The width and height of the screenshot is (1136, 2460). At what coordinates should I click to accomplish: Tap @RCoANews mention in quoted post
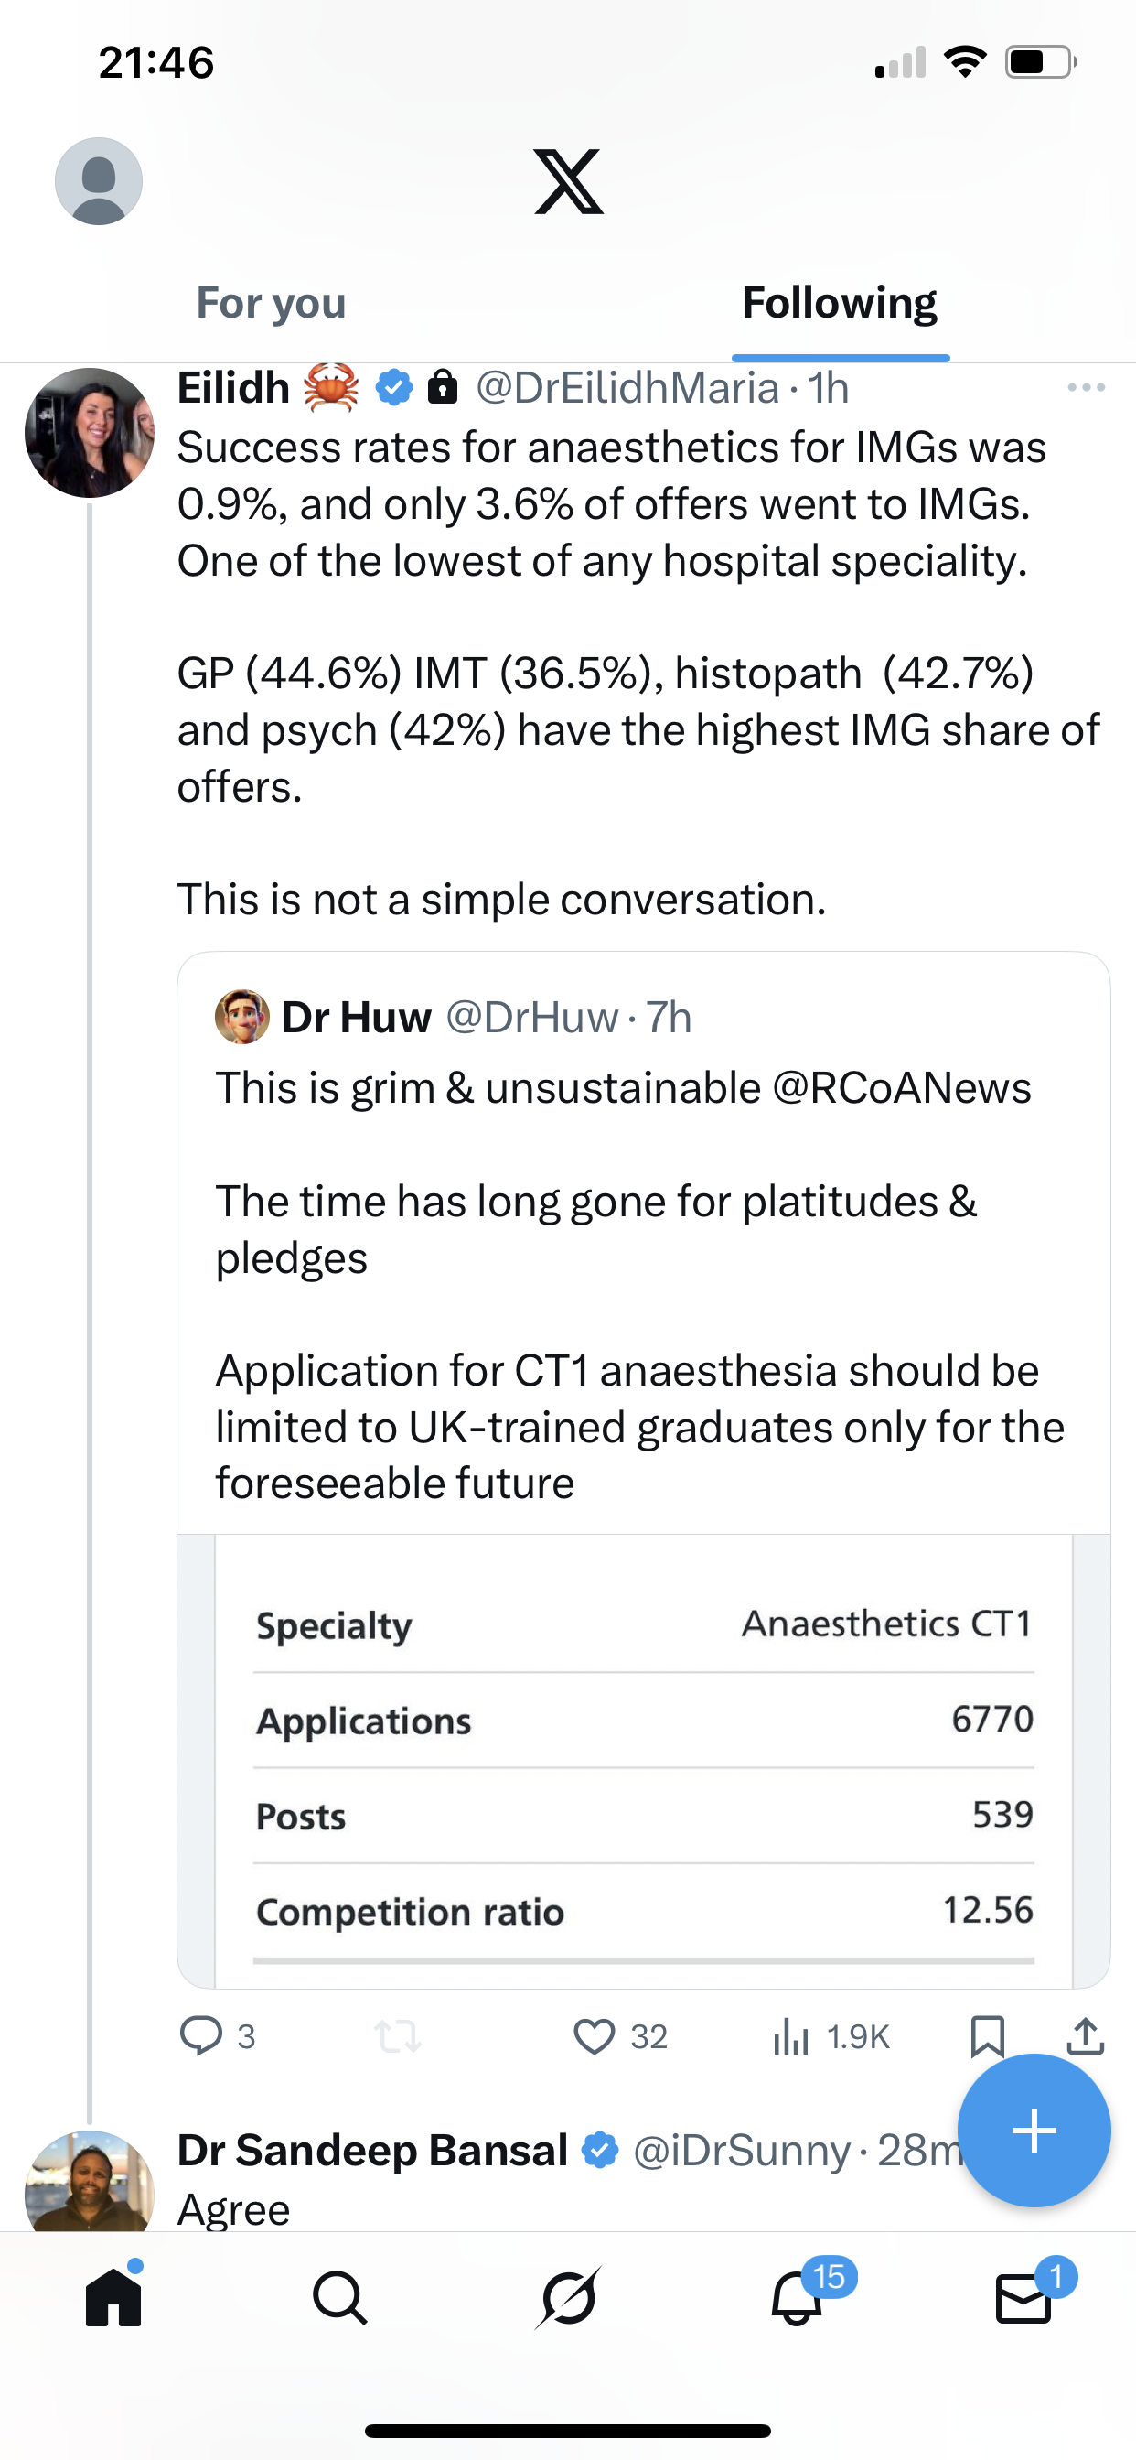[901, 1089]
